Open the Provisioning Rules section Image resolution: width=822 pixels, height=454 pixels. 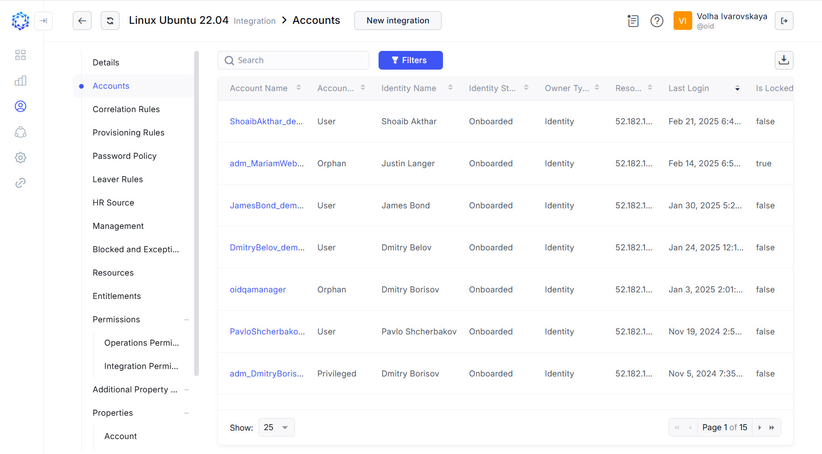click(128, 132)
